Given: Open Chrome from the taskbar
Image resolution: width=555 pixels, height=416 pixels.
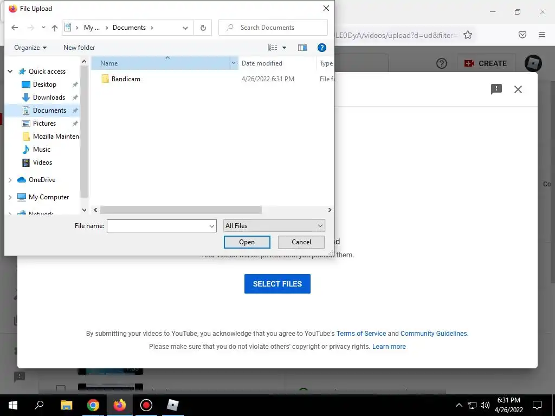Looking at the screenshot, I should click(93, 405).
